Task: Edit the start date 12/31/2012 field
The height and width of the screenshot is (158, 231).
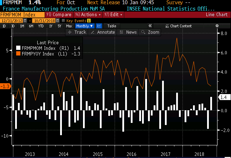Action: coord(12,21)
